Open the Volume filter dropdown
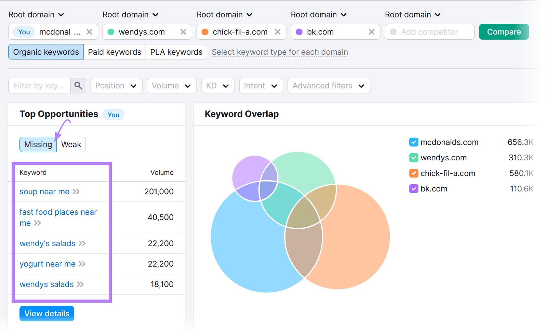 (x=172, y=85)
